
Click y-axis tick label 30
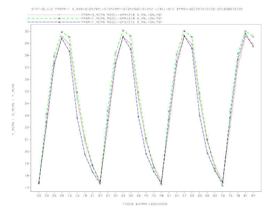pos(26,31)
